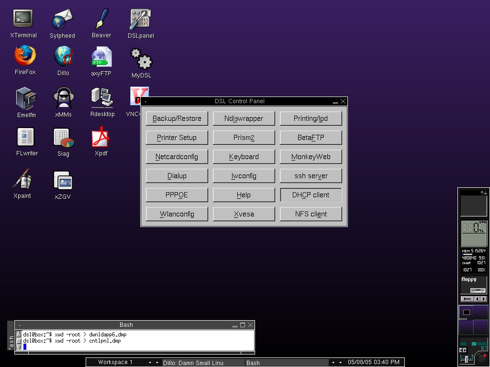This screenshot has width=490, height=367.
Task: Click the mixer volume knob
Action: click(481, 358)
